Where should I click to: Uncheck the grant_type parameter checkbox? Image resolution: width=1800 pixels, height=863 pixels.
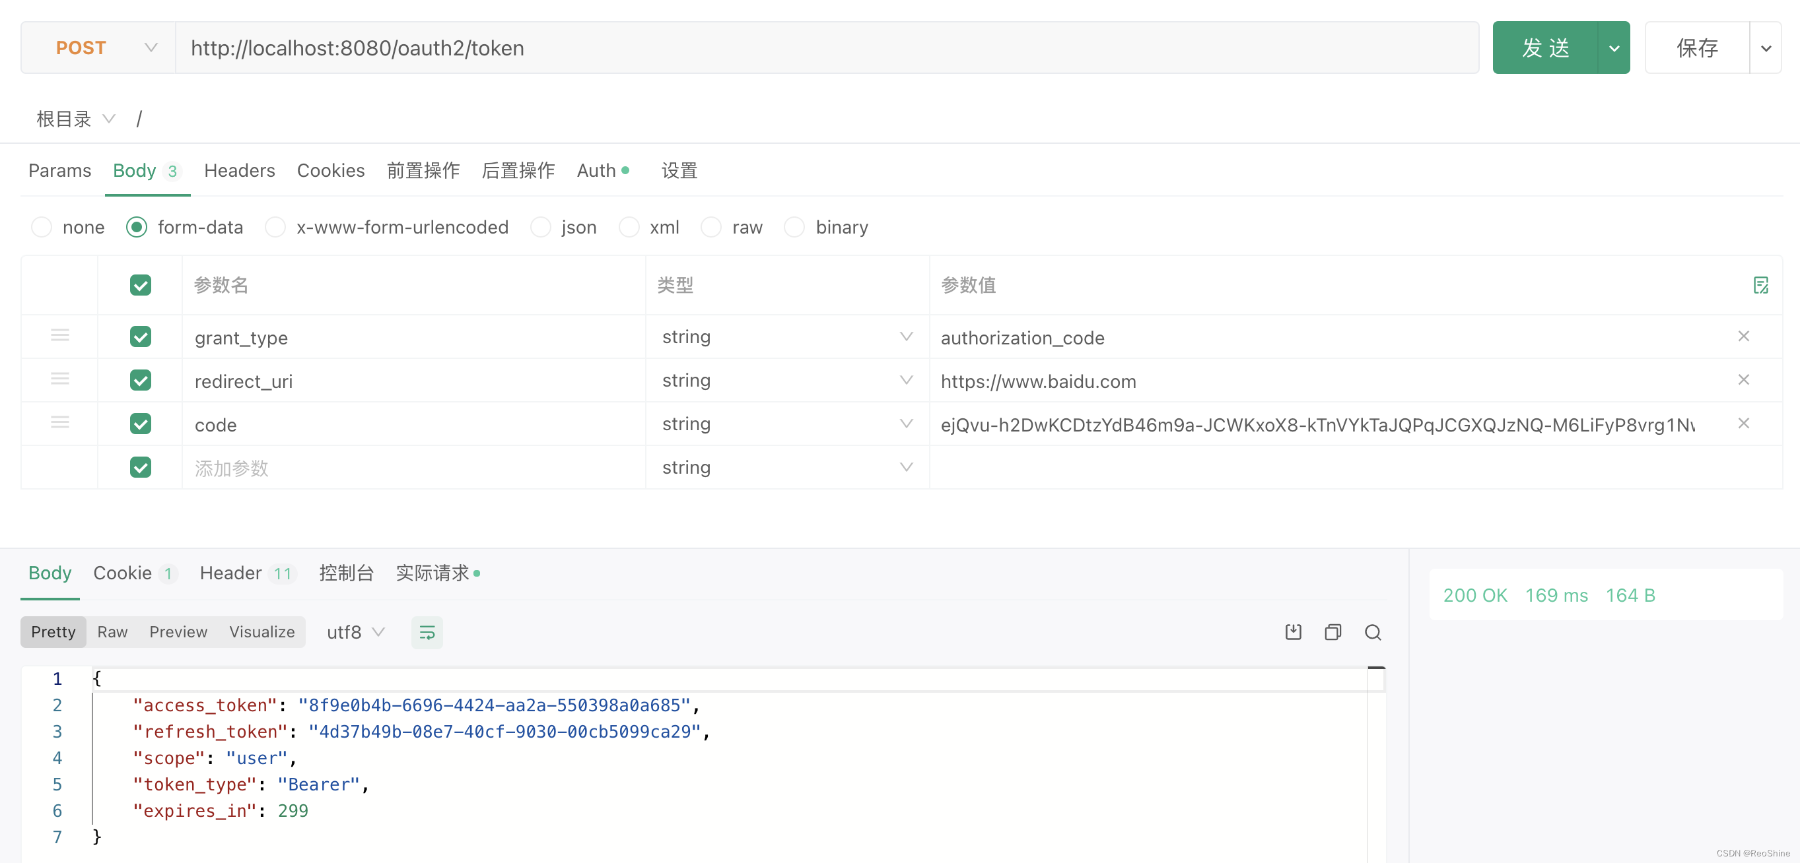140,336
